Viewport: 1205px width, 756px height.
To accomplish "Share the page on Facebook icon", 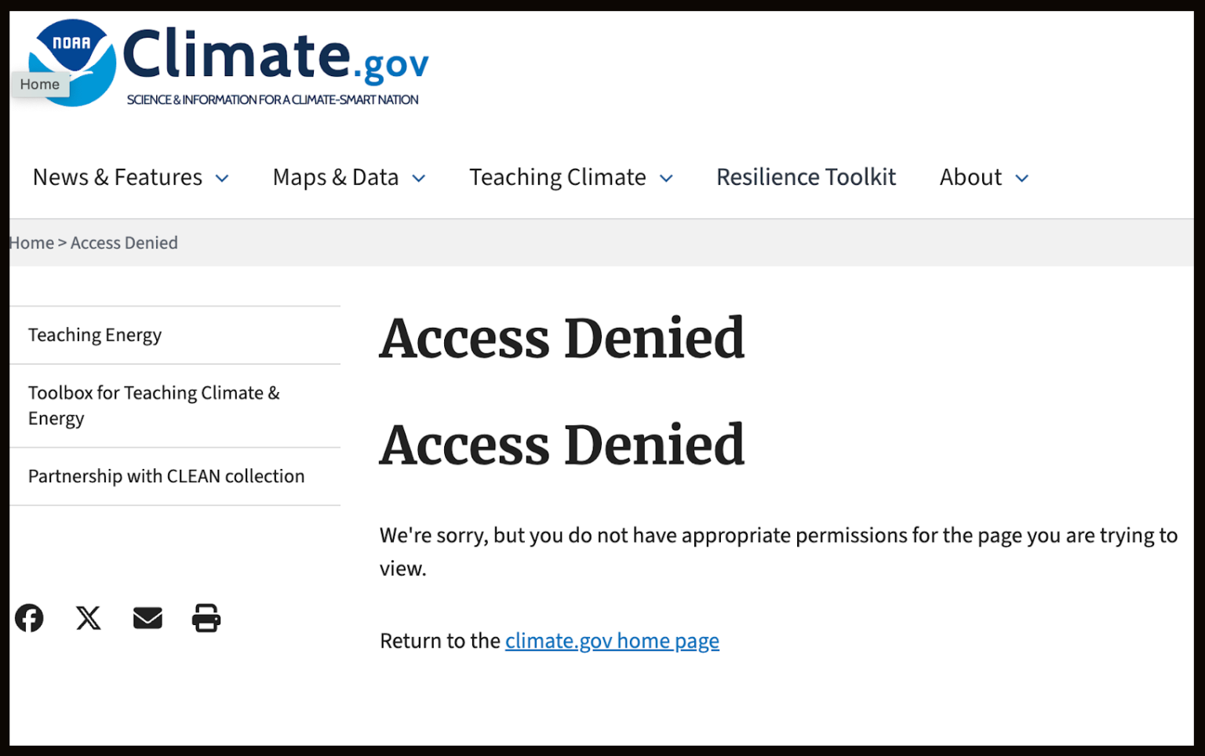I will [x=29, y=618].
